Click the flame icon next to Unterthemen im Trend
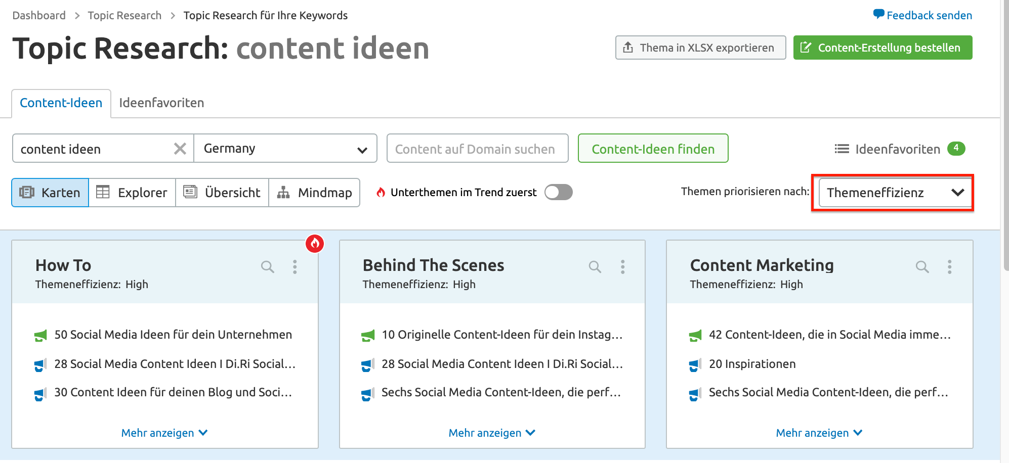Screen dimensions: 1009x463 (x=381, y=192)
